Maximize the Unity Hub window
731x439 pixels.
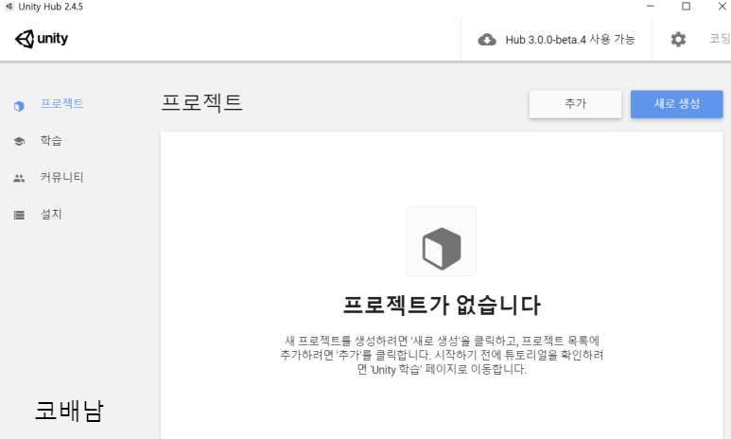click(x=686, y=7)
